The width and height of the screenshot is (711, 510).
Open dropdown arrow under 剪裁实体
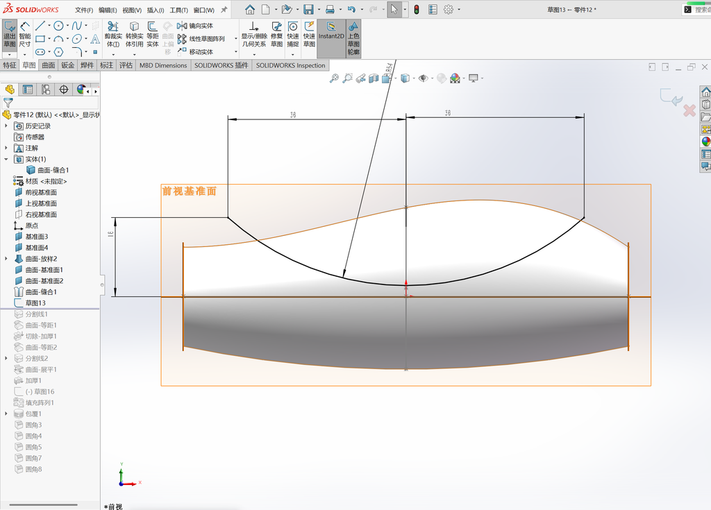(113, 54)
